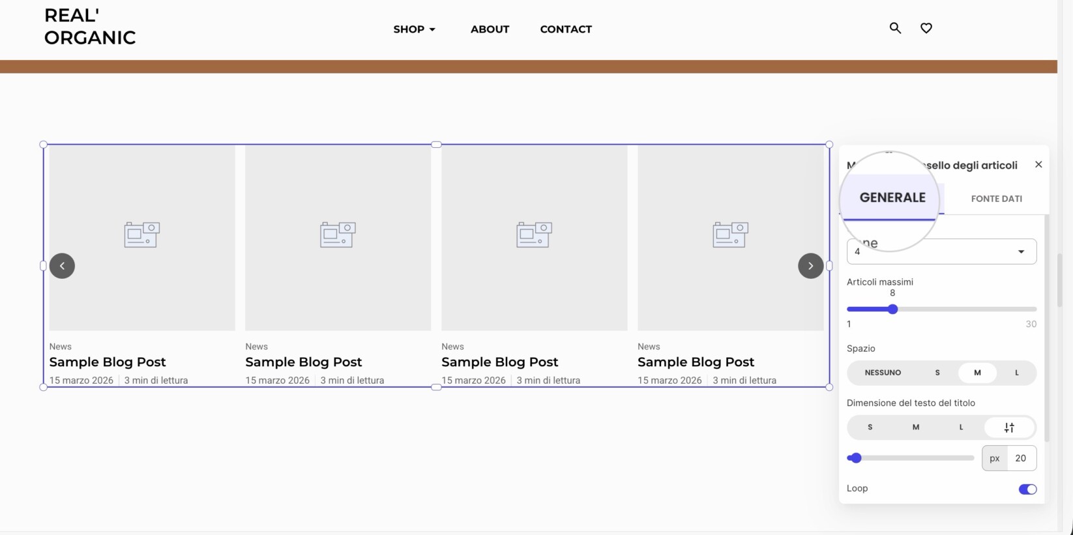
Task: Click the settings panel scrollbar
Action: pyautogui.click(x=1047, y=329)
